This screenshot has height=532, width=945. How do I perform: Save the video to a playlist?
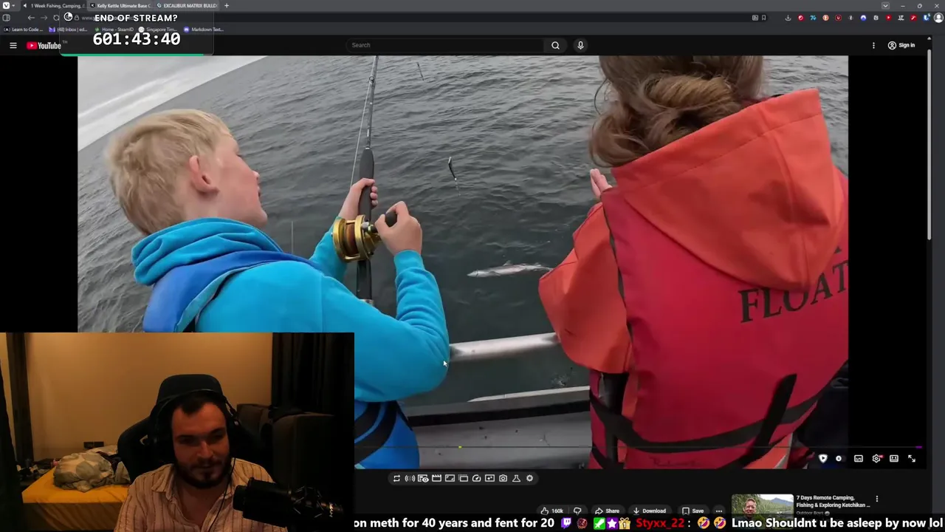(693, 511)
